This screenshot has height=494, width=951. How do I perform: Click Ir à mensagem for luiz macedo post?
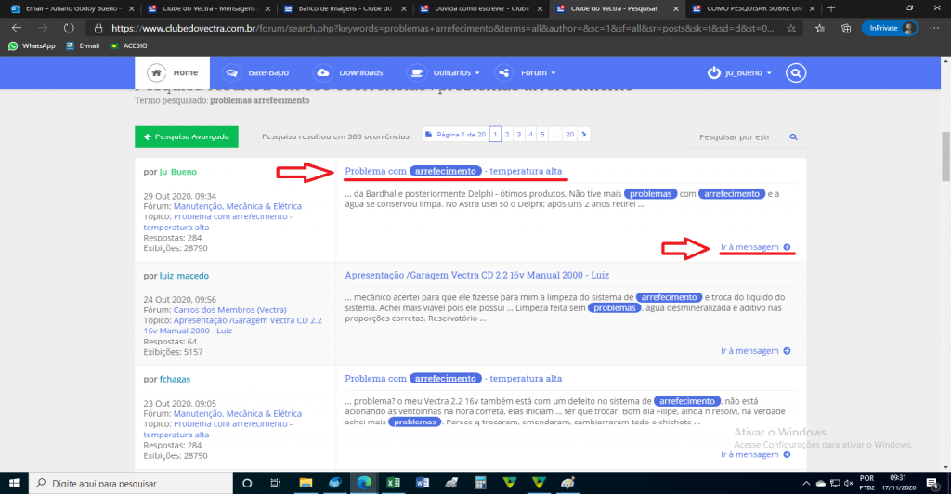tap(755, 350)
